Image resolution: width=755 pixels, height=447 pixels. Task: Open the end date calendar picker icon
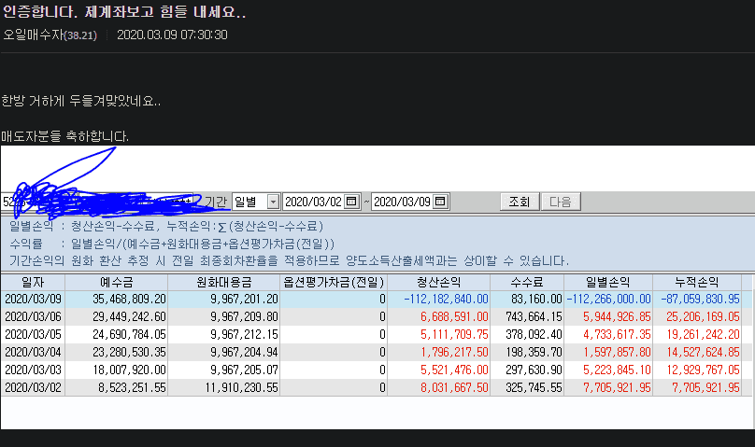pyautogui.click(x=441, y=202)
